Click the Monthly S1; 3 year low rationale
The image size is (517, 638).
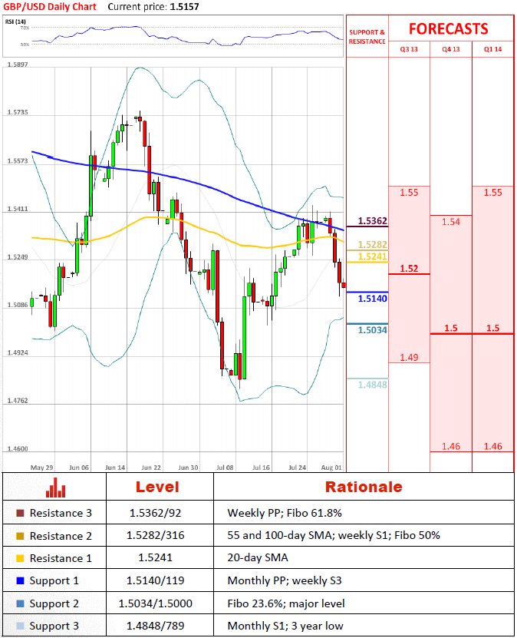285,626
